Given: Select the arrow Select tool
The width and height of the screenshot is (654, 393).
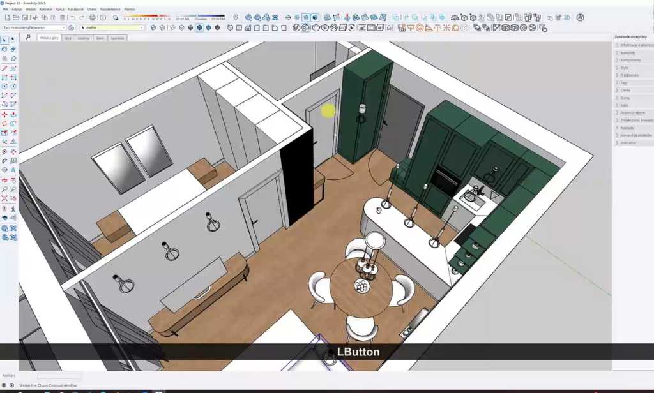Looking at the screenshot, I should (4, 40).
